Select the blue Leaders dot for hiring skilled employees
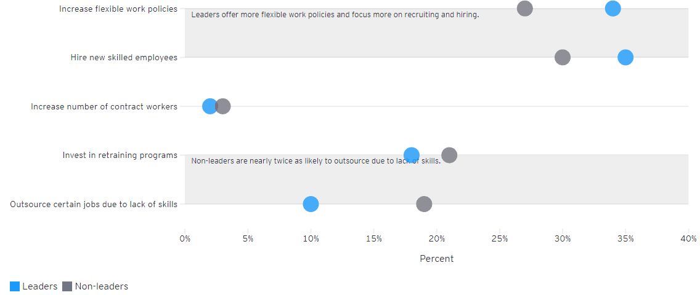700x295 pixels. tap(625, 57)
